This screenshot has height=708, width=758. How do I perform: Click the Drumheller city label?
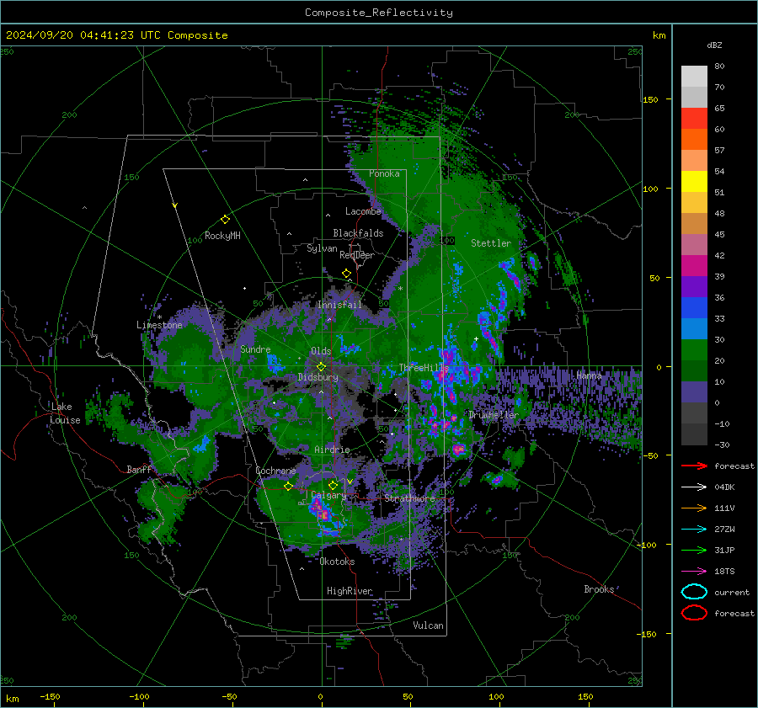click(494, 415)
